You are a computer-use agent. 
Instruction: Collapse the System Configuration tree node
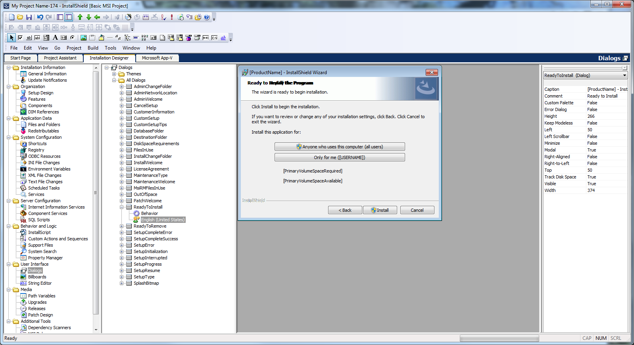coord(9,137)
